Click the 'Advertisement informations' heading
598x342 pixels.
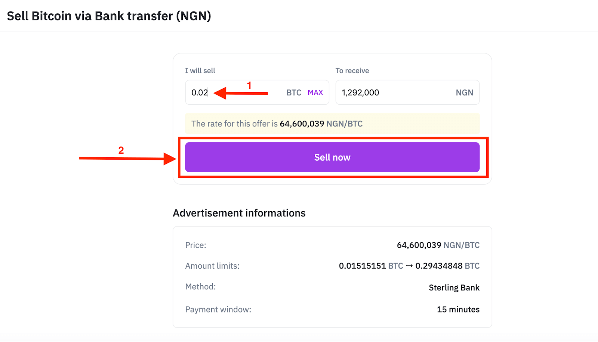point(239,213)
